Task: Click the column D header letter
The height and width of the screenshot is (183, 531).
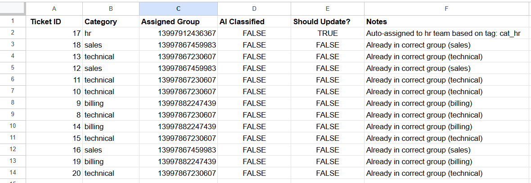Action: tap(254, 9)
